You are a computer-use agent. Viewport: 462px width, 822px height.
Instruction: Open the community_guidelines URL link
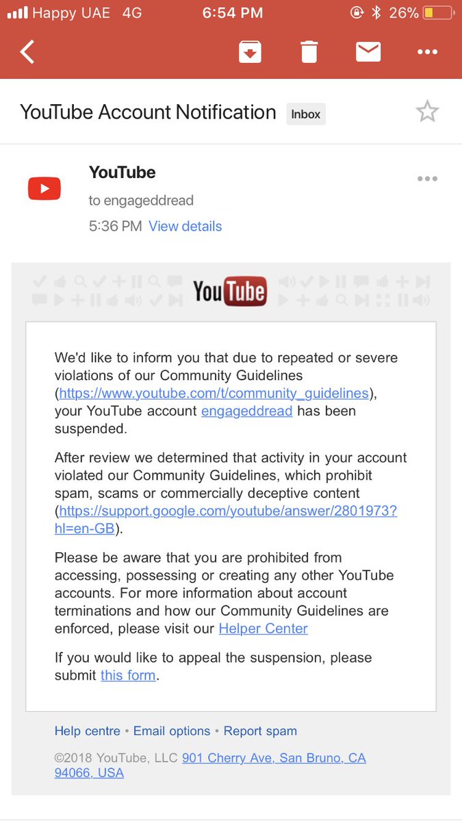pos(214,393)
